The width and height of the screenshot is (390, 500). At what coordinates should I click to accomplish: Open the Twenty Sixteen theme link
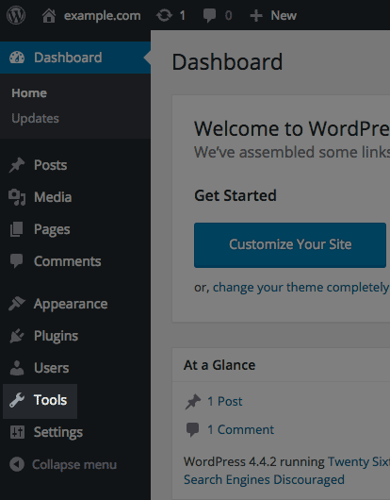click(x=359, y=461)
